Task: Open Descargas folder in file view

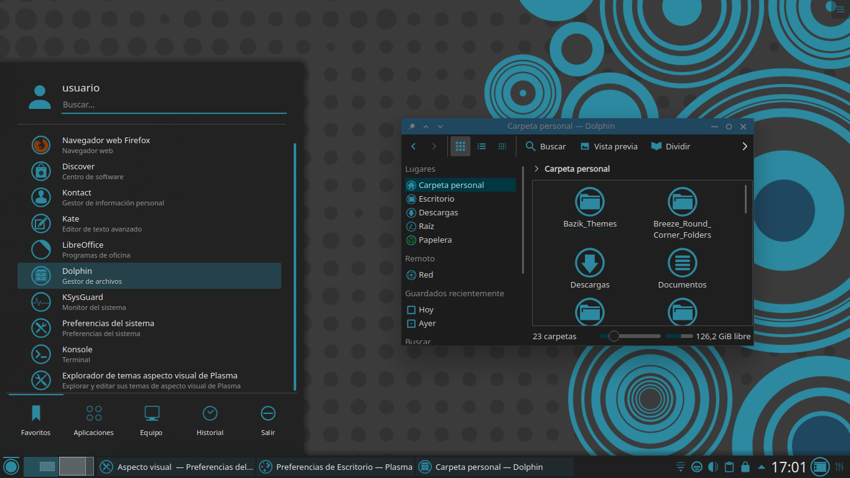Action: pos(589,268)
